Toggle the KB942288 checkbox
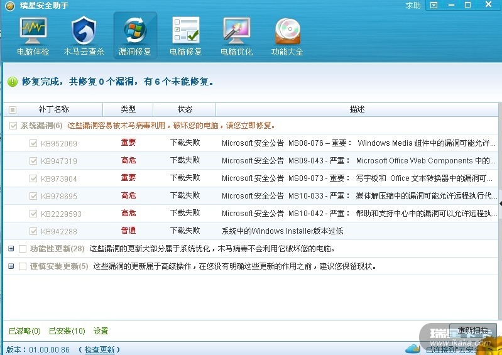 [33, 231]
